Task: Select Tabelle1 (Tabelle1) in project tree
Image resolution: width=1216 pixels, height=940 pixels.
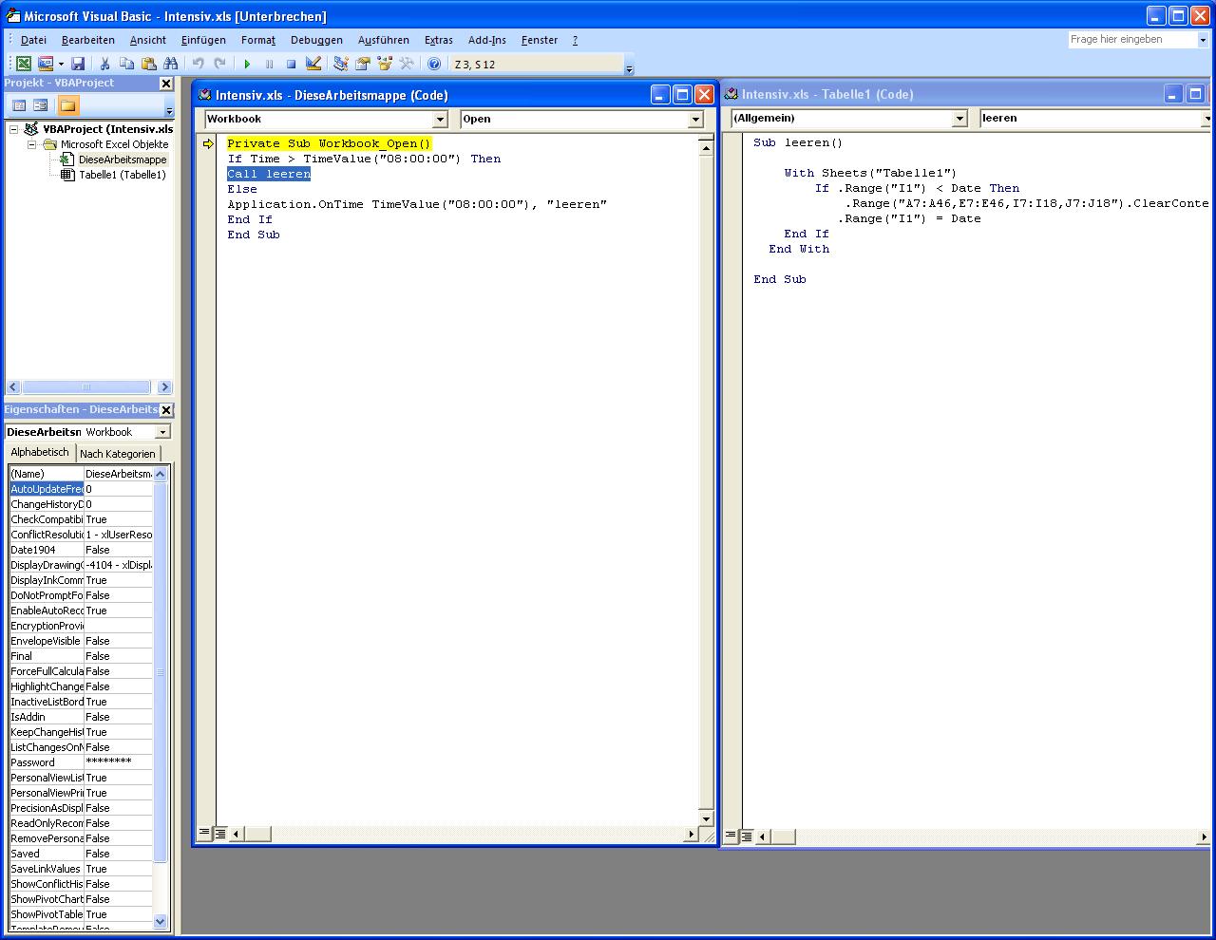Action: (122, 175)
